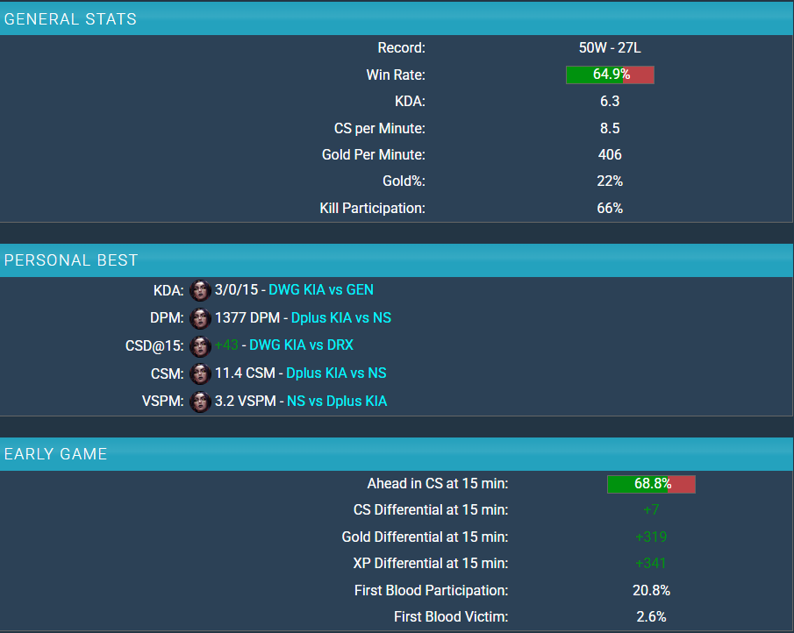Click the champion icon beside 11.4 CSM
Viewport: 794px width, 633px height.
point(200,373)
